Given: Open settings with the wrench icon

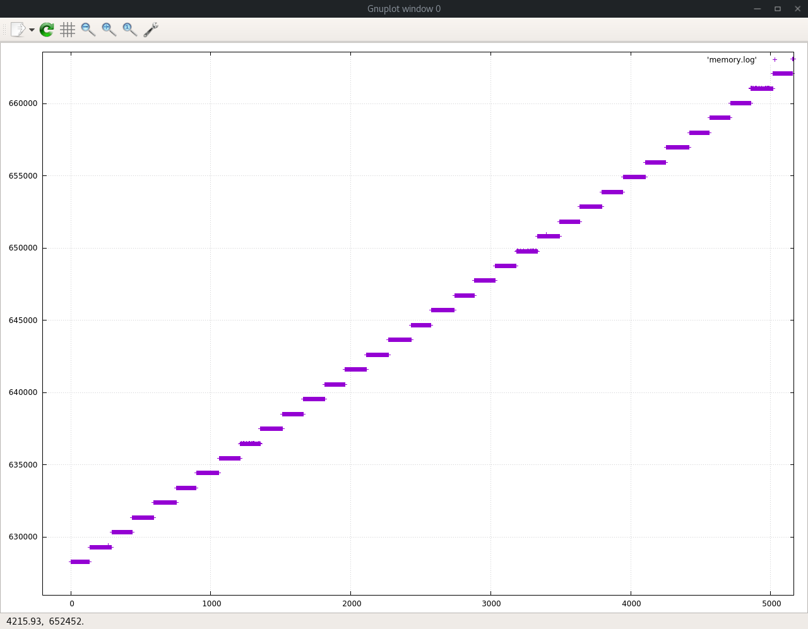Looking at the screenshot, I should (x=151, y=30).
